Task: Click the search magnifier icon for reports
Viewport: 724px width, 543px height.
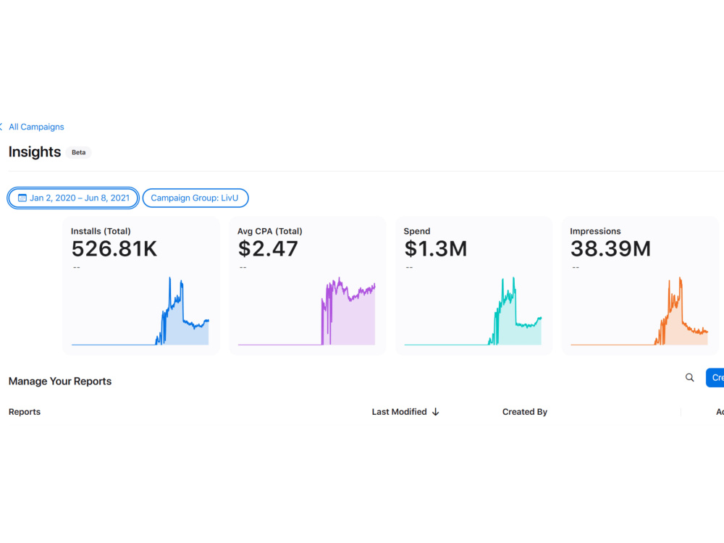Action: (689, 378)
